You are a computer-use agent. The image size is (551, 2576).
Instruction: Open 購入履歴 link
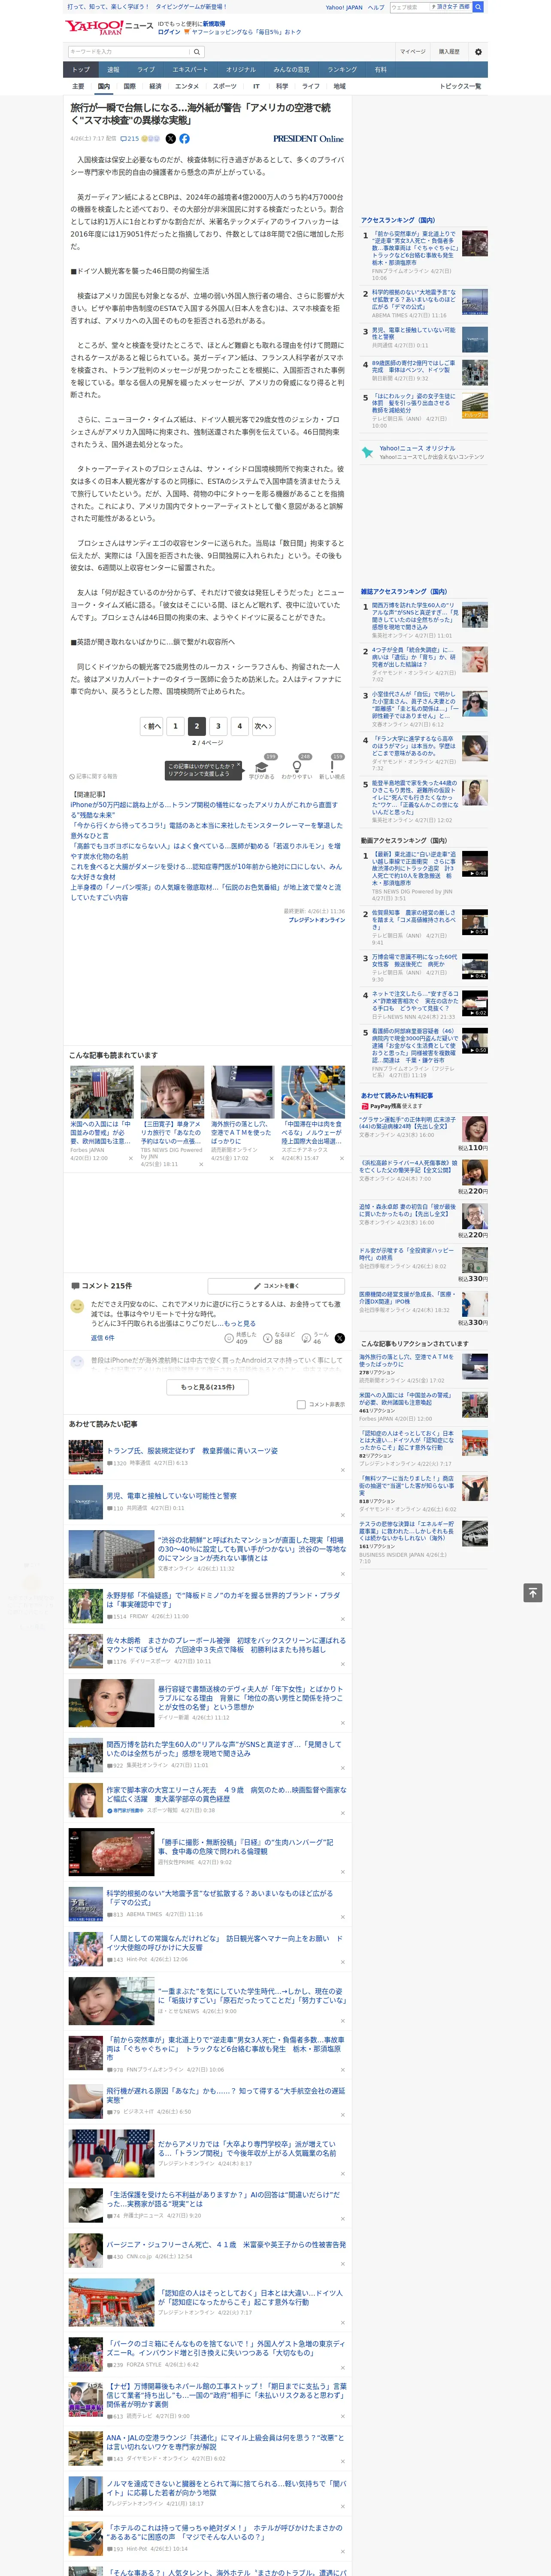(449, 52)
